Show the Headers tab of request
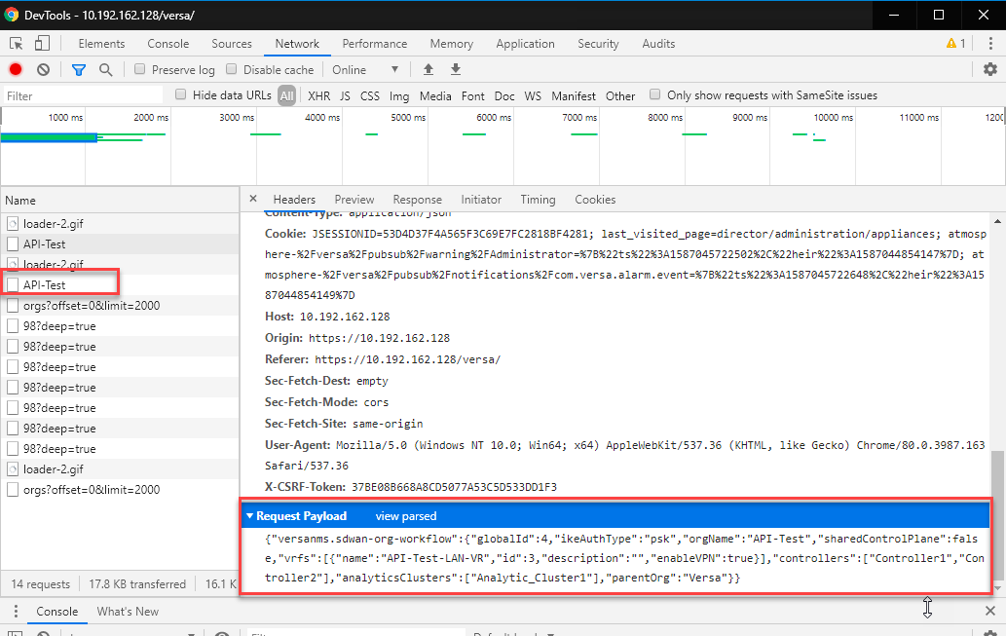1006x636 pixels. click(294, 200)
